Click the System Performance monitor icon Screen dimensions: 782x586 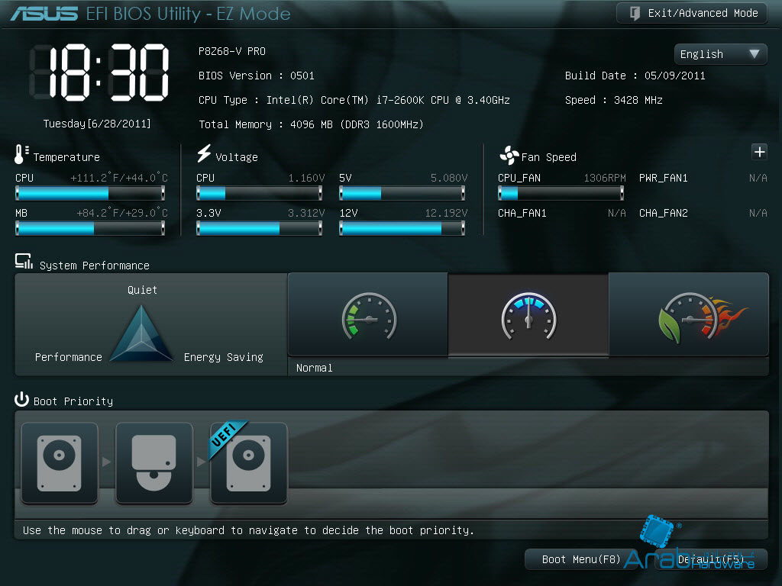pos(24,261)
